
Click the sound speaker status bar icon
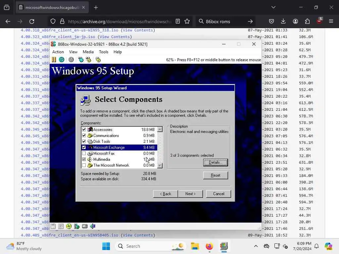(93, 226)
